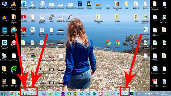Open Internet Explorer on the taskbar

(57, 94)
